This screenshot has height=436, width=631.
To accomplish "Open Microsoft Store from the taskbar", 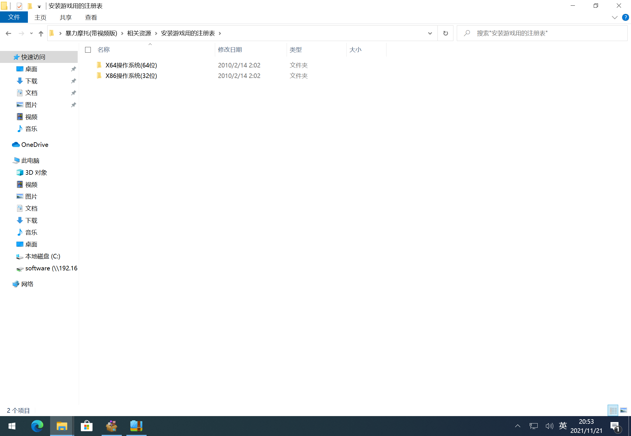I will pyautogui.click(x=87, y=426).
